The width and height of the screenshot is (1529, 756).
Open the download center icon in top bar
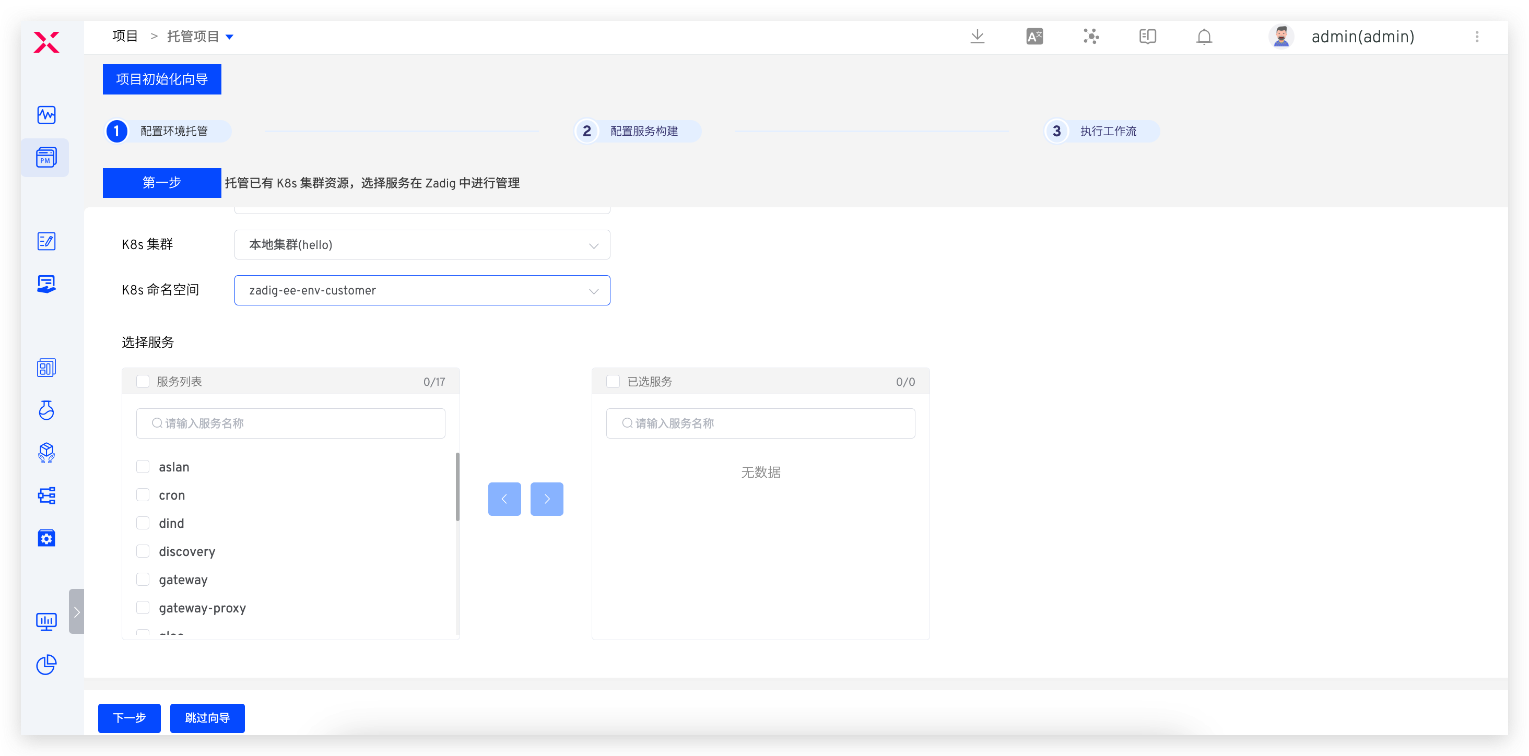[x=977, y=36]
